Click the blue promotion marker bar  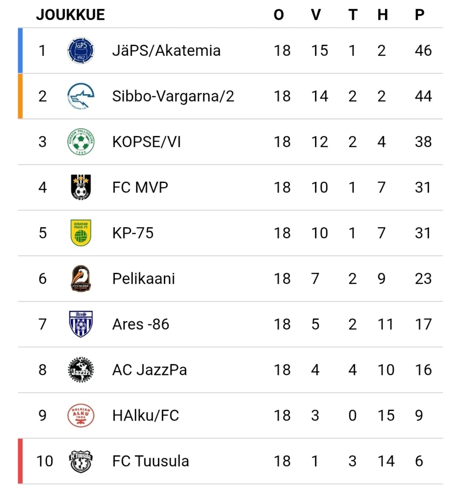(x=20, y=51)
